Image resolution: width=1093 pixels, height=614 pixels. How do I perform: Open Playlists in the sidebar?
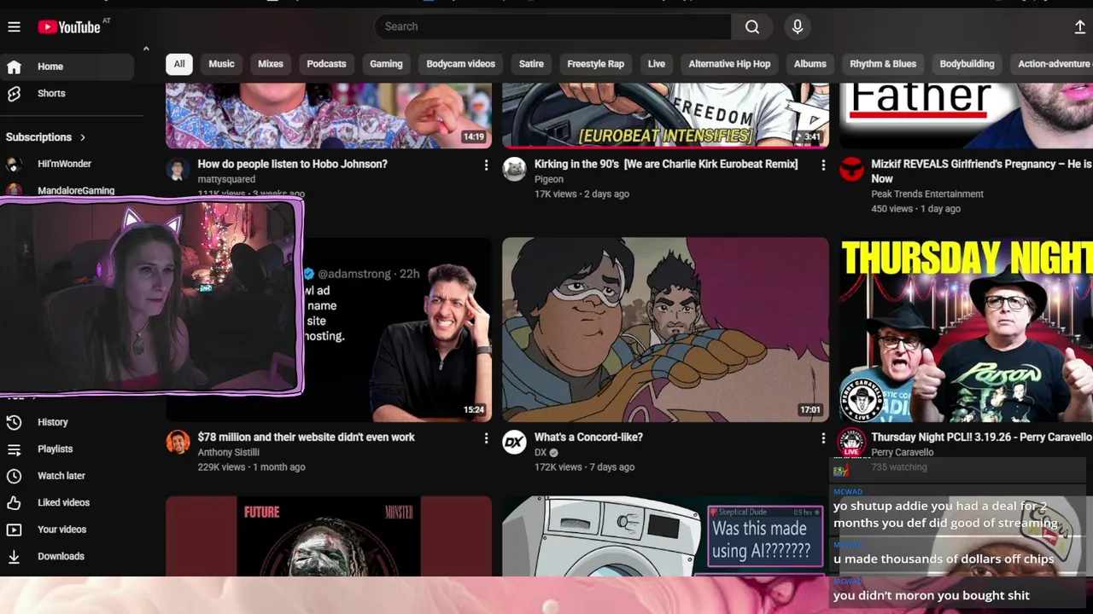(68, 449)
